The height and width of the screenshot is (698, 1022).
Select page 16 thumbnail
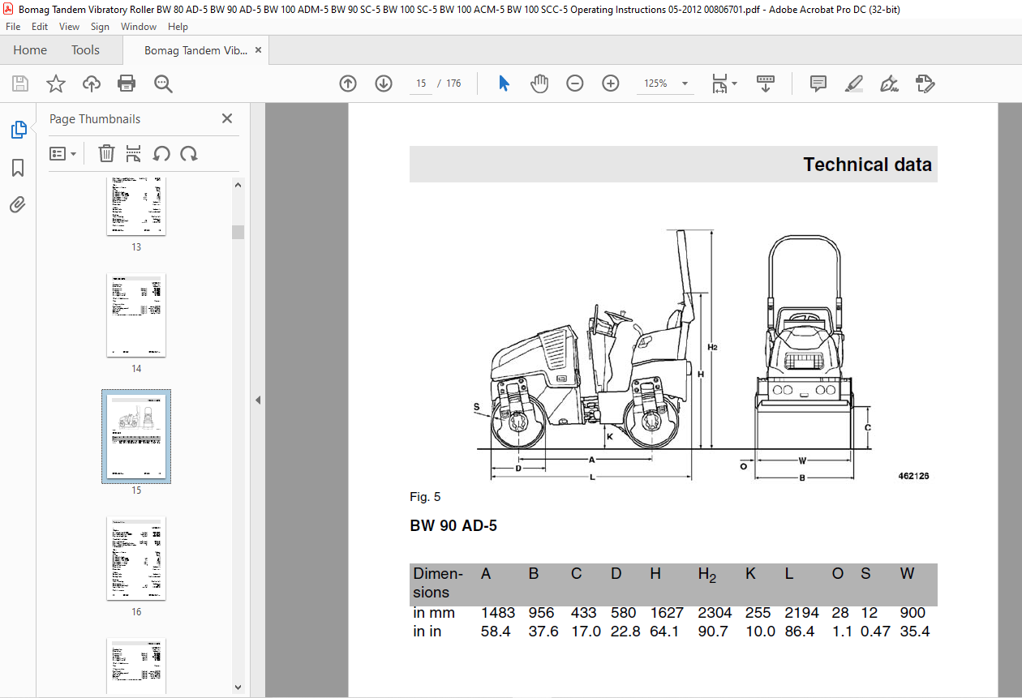136,558
